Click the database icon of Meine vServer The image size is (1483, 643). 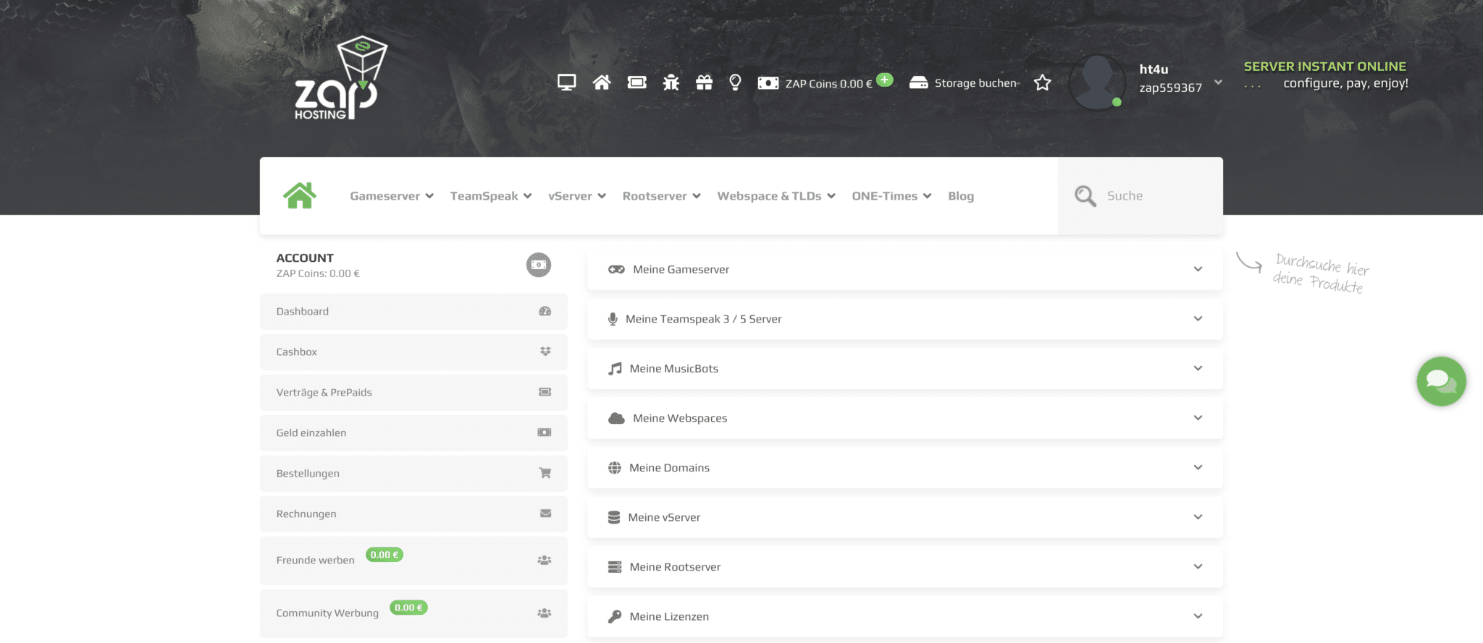pos(614,517)
